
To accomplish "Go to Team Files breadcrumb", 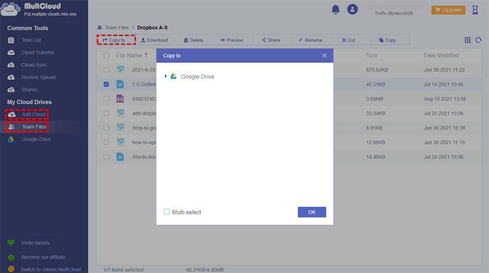I will [x=116, y=28].
